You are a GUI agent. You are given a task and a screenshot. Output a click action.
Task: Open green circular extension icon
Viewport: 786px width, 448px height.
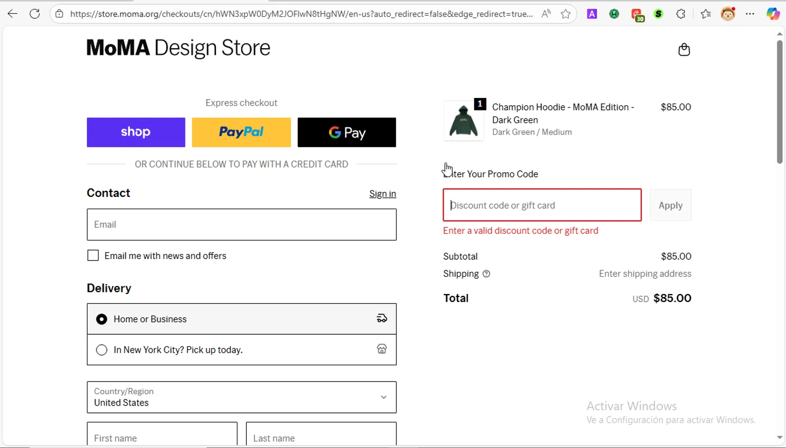pyautogui.click(x=614, y=14)
